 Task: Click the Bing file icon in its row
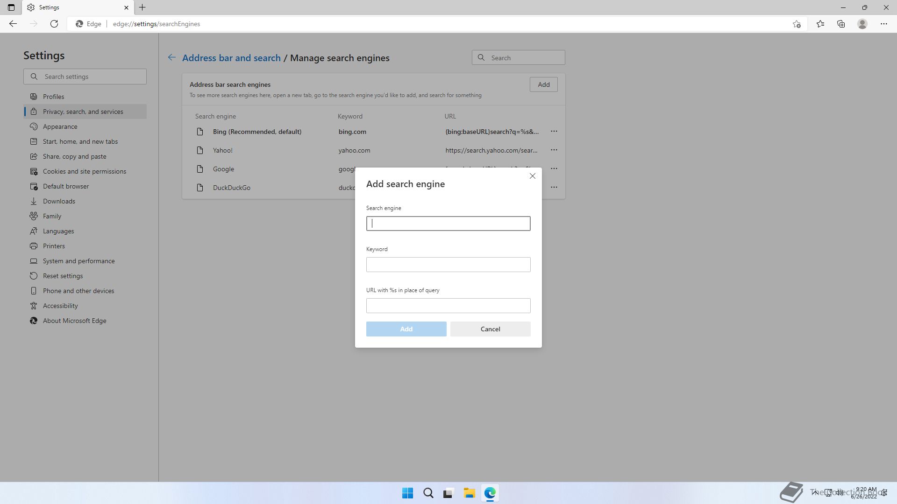(x=200, y=132)
